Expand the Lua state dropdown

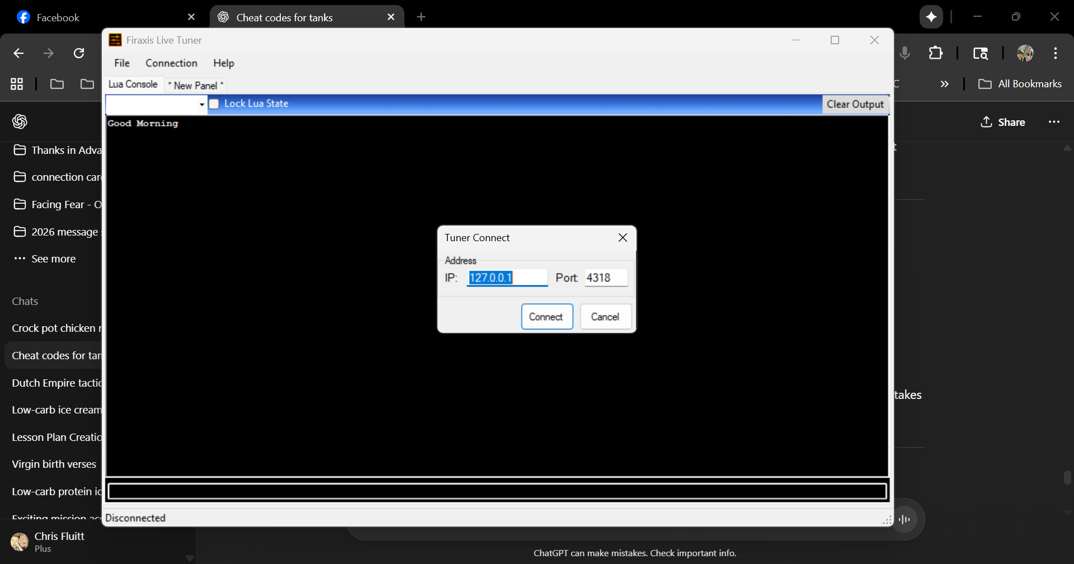click(x=201, y=105)
